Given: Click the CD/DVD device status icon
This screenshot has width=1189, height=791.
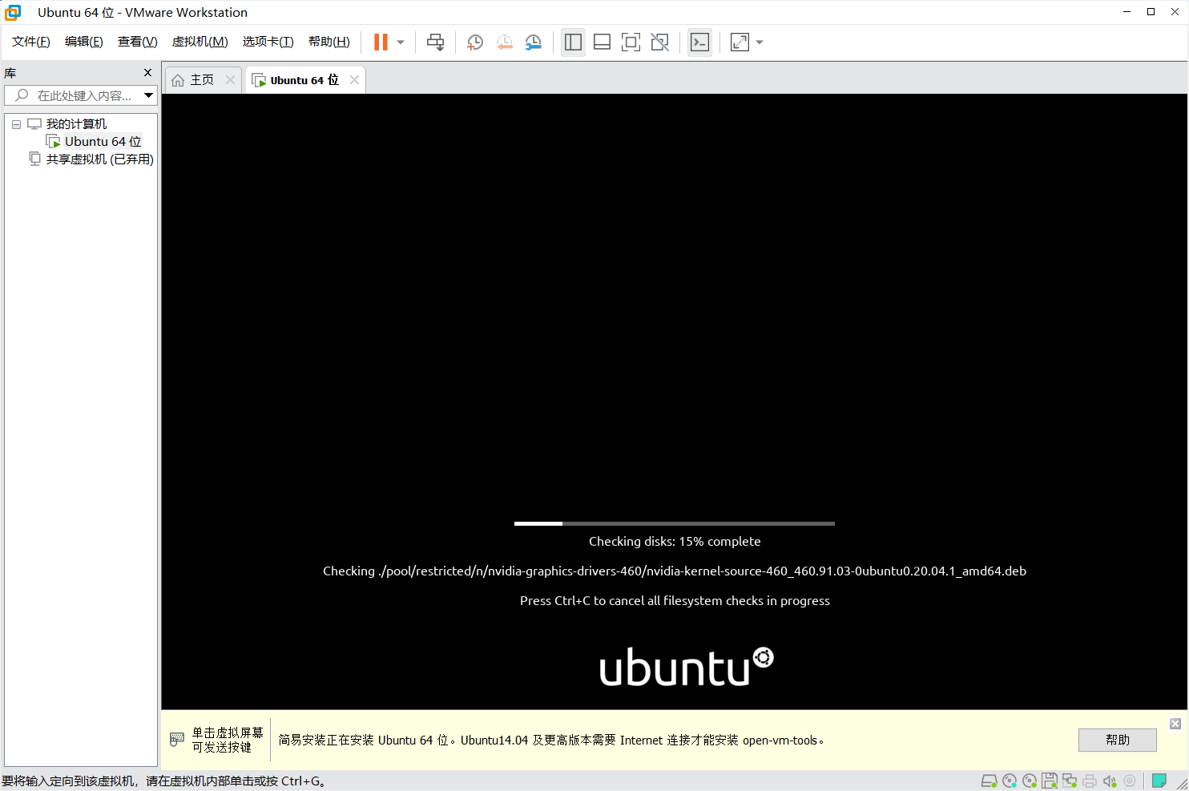Looking at the screenshot, I should (x=1009, y=780).
